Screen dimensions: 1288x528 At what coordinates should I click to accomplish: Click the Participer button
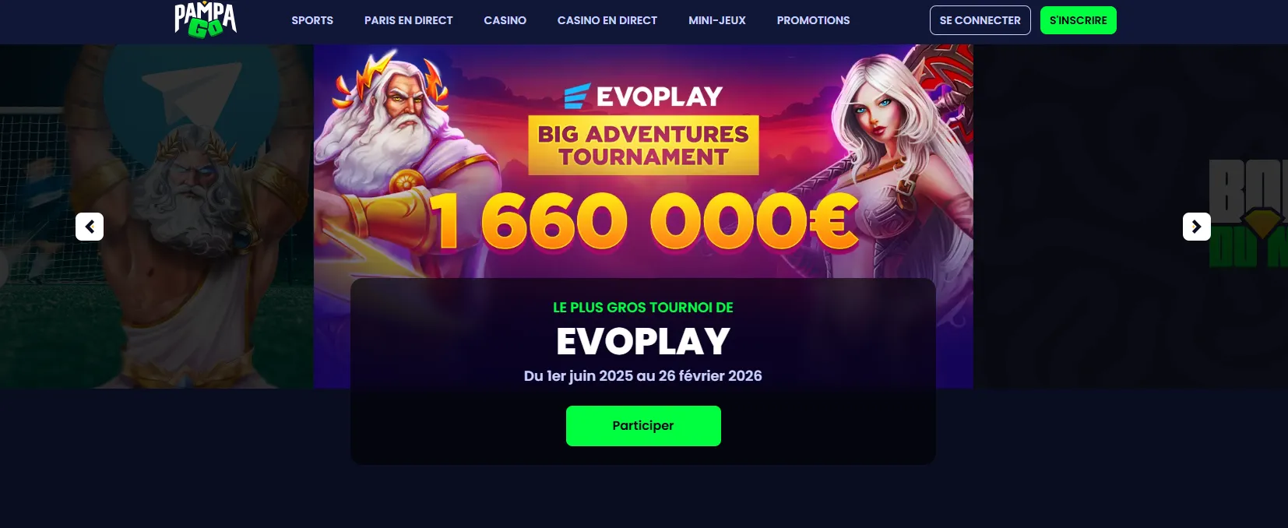(643, 426)
